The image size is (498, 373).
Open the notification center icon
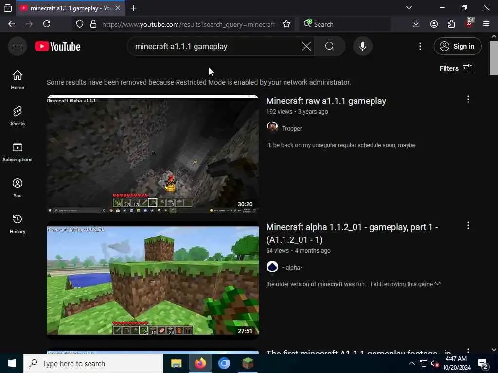point(482,363)
